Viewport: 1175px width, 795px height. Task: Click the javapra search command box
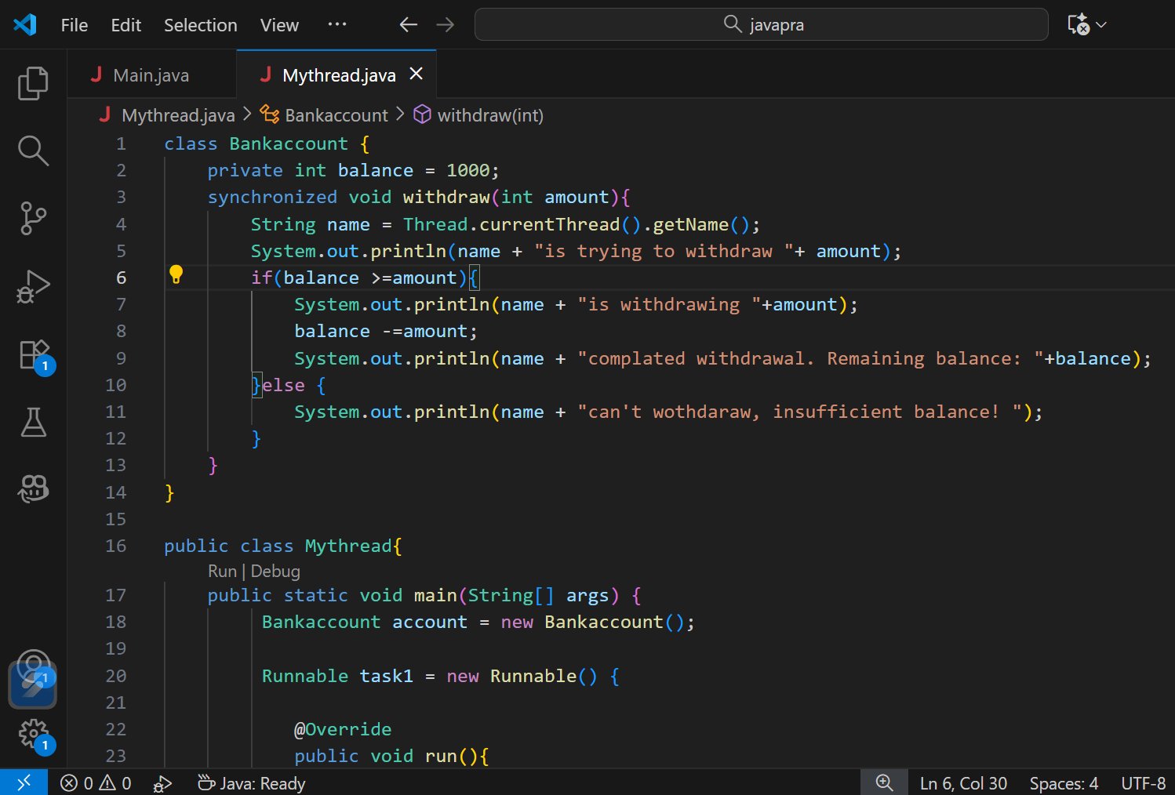coord(761,25)
